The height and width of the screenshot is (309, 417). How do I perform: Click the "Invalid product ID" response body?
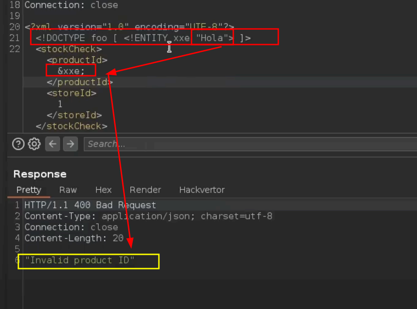click(x=80, y=260)
